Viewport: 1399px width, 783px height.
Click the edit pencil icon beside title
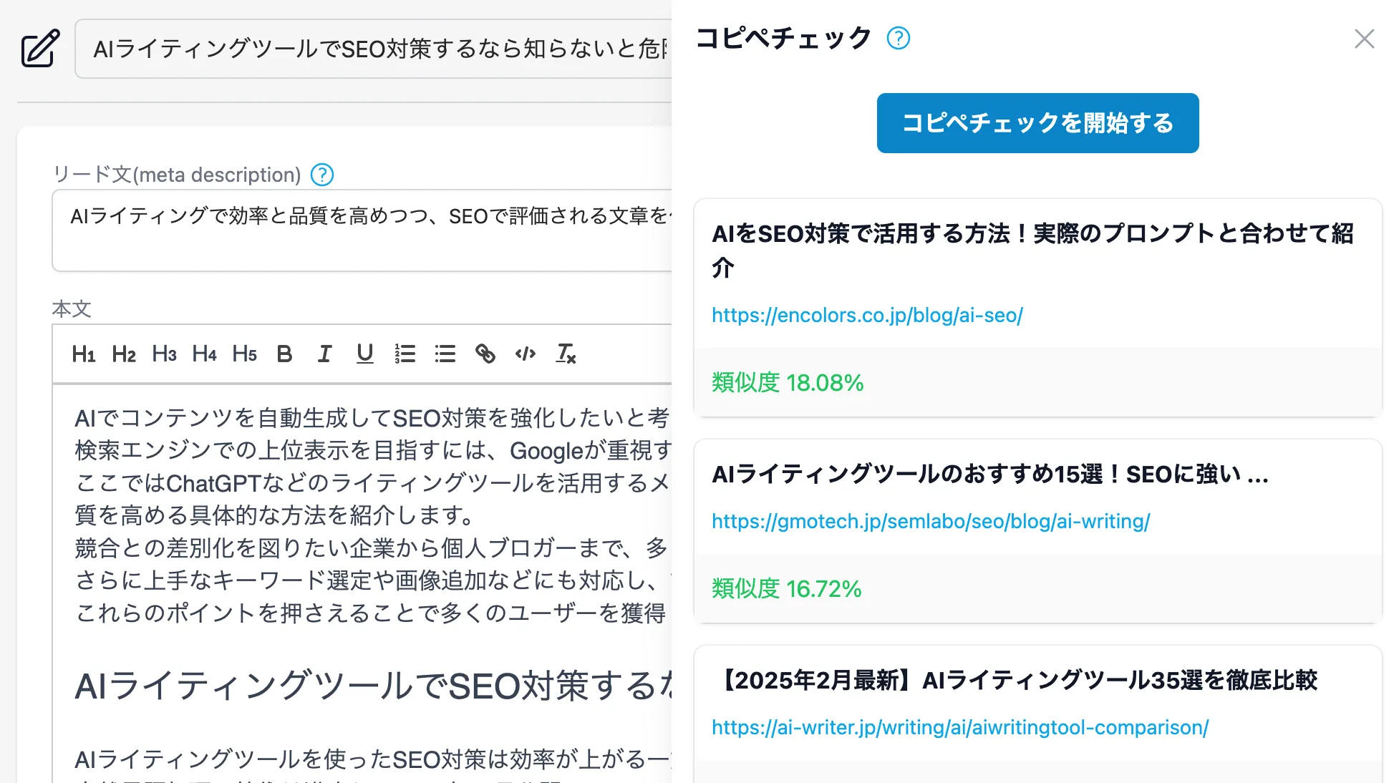(40, 48)
